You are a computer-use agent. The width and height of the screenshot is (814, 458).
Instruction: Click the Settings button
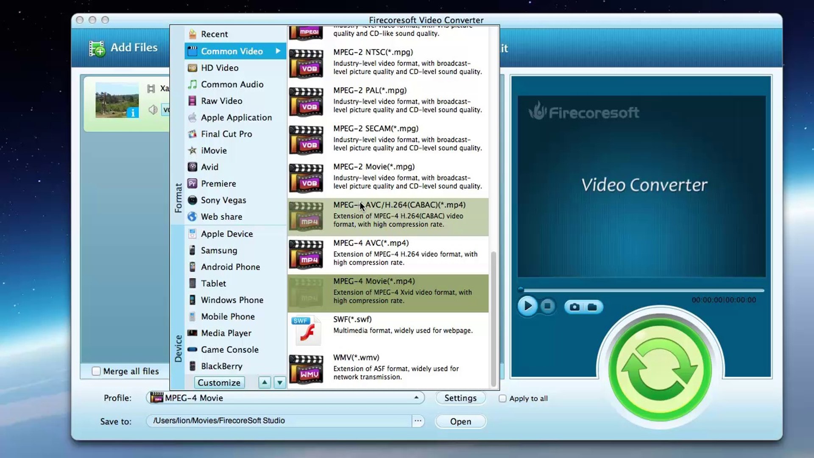pyautogui.click(x=460, y=398)
